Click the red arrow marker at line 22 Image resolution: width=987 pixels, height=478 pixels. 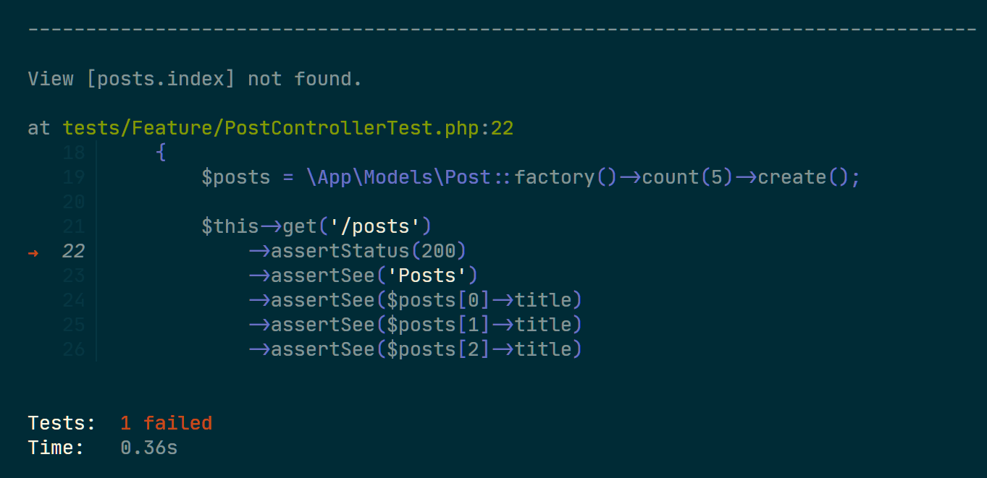[33, 252]
